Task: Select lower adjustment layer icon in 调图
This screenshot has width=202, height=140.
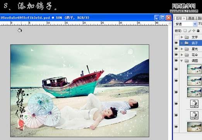Action: pos(194,115)
